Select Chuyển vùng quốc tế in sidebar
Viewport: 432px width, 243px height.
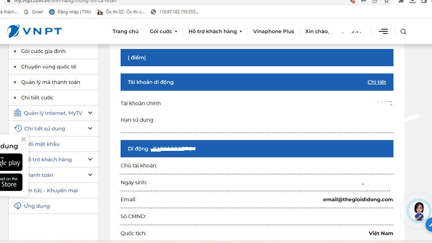coord(49,67)
